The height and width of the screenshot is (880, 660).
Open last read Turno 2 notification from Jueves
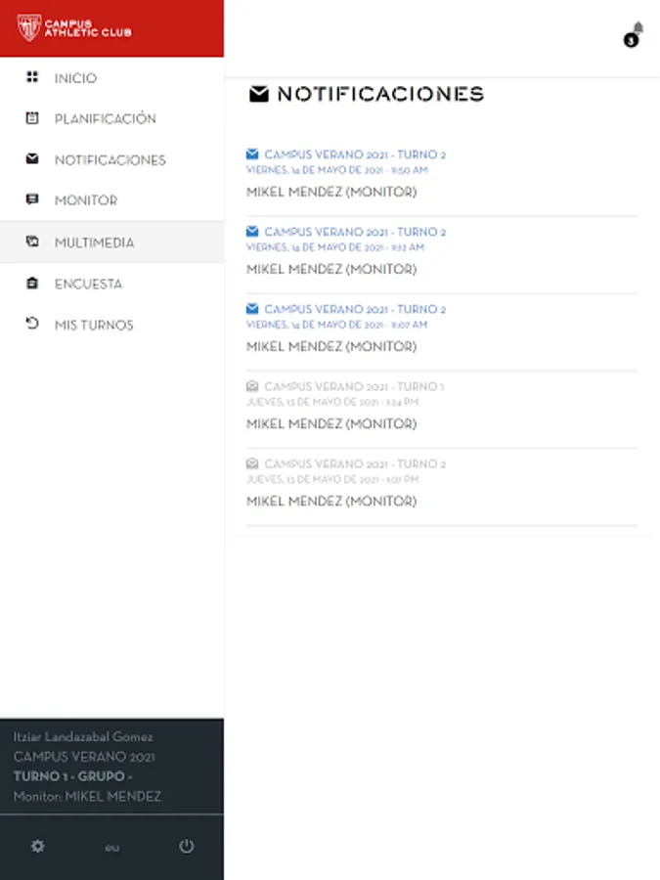click(442, 483)
